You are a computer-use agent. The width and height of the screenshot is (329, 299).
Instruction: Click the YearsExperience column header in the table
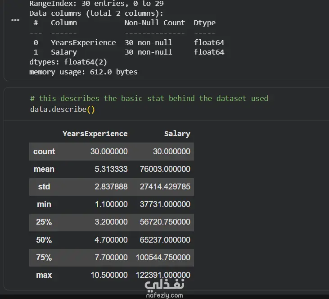(x=95, y=133)
